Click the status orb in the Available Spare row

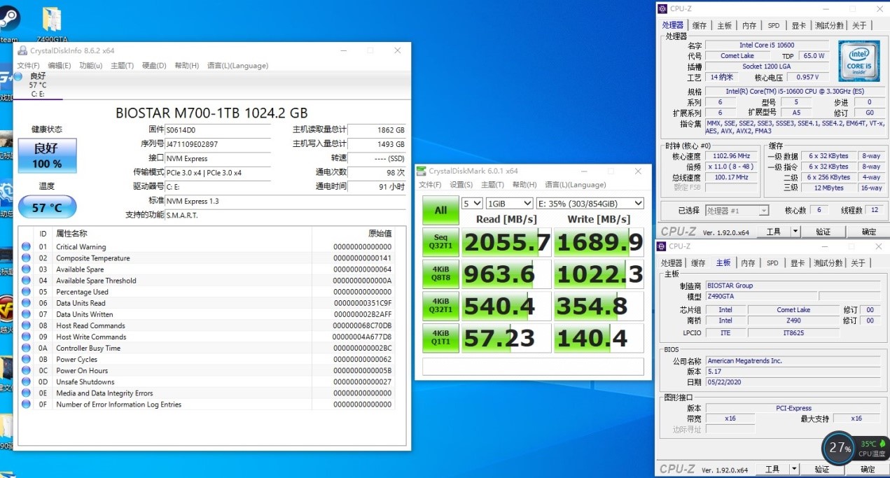[x=27, y=269]
